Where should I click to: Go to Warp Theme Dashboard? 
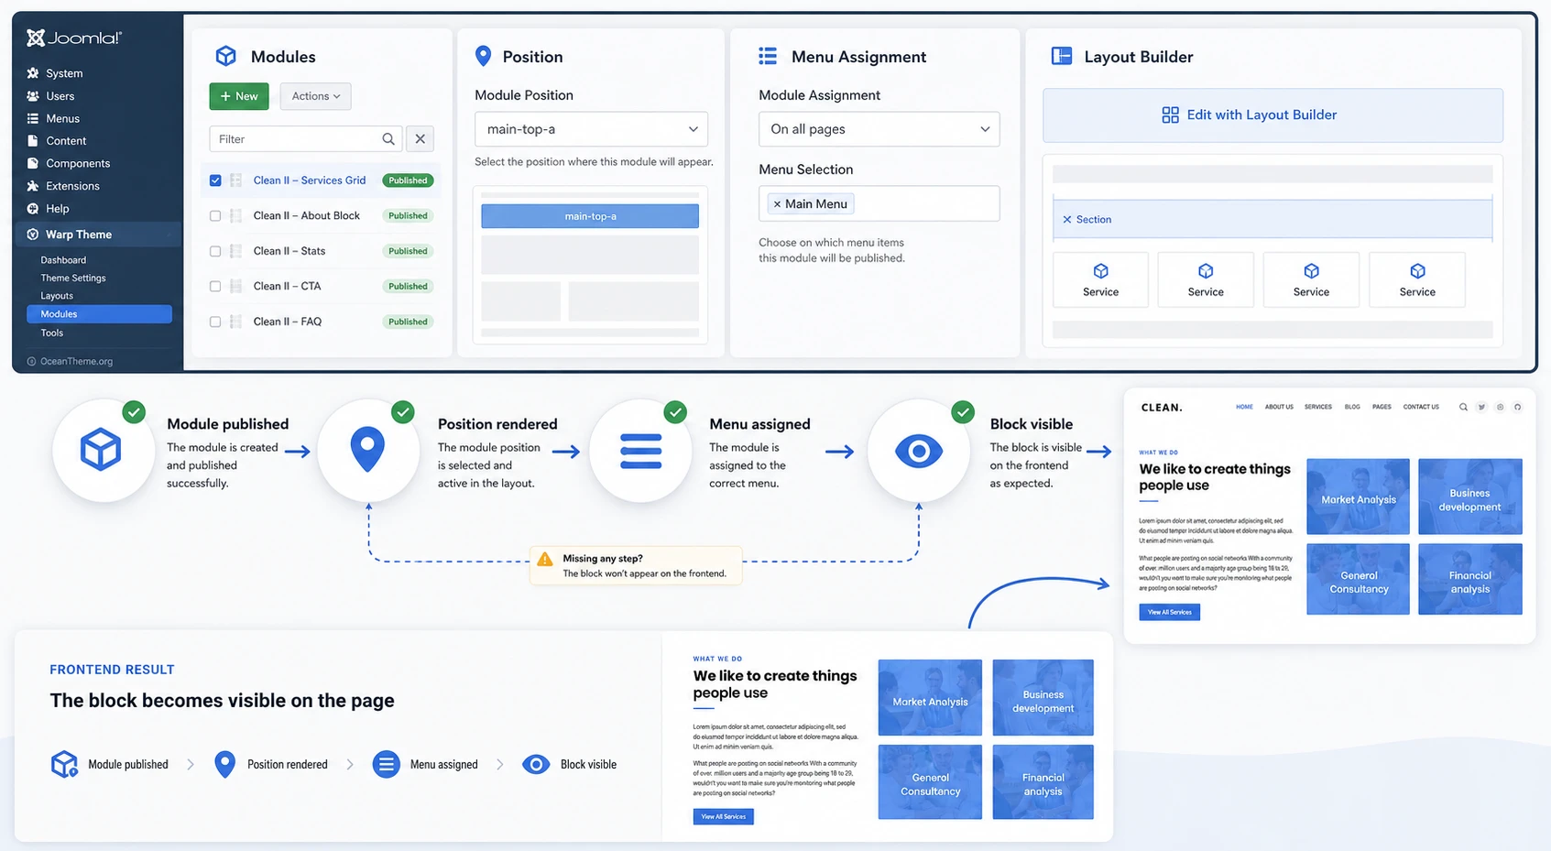[63, 260]
